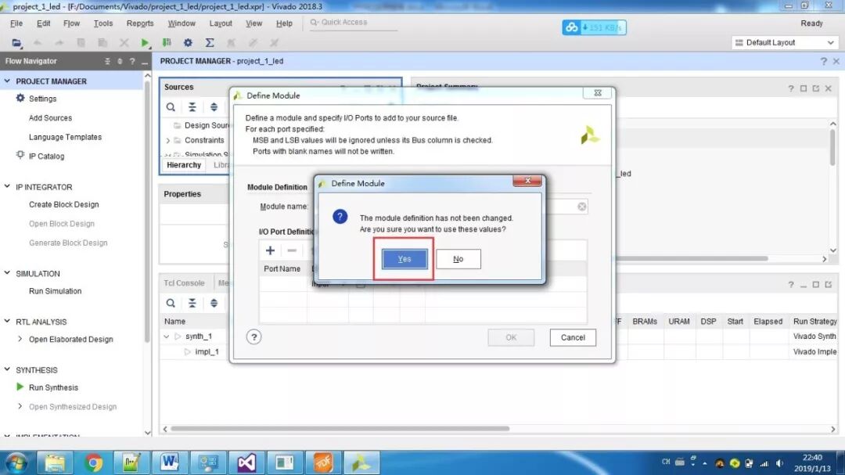Open help in Define Module dialog

click(253, 337)
